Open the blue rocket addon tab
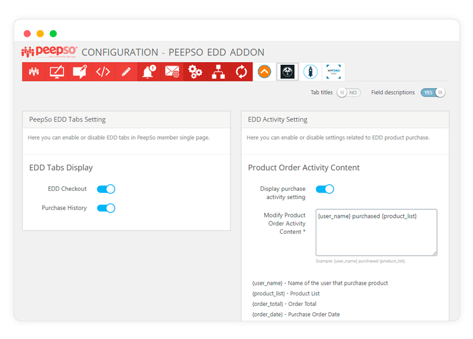 coord(310,71)
